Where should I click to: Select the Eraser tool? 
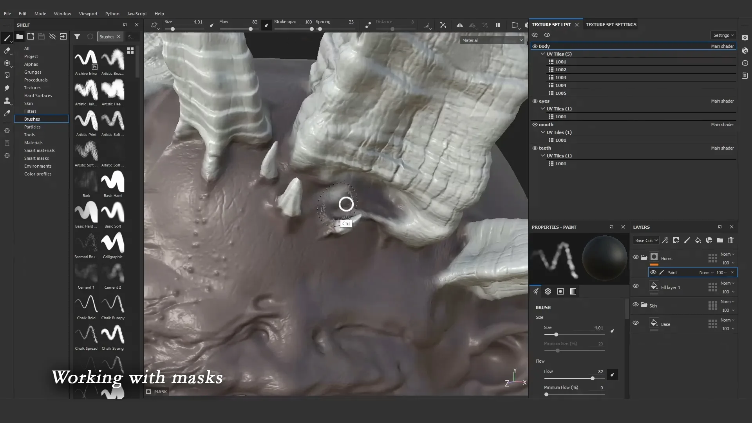click(7, 51)
